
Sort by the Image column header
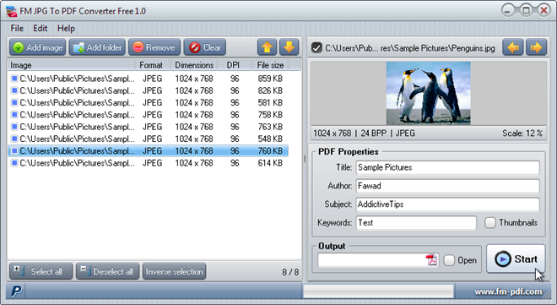pyautogui.click(x=72, y=65)
